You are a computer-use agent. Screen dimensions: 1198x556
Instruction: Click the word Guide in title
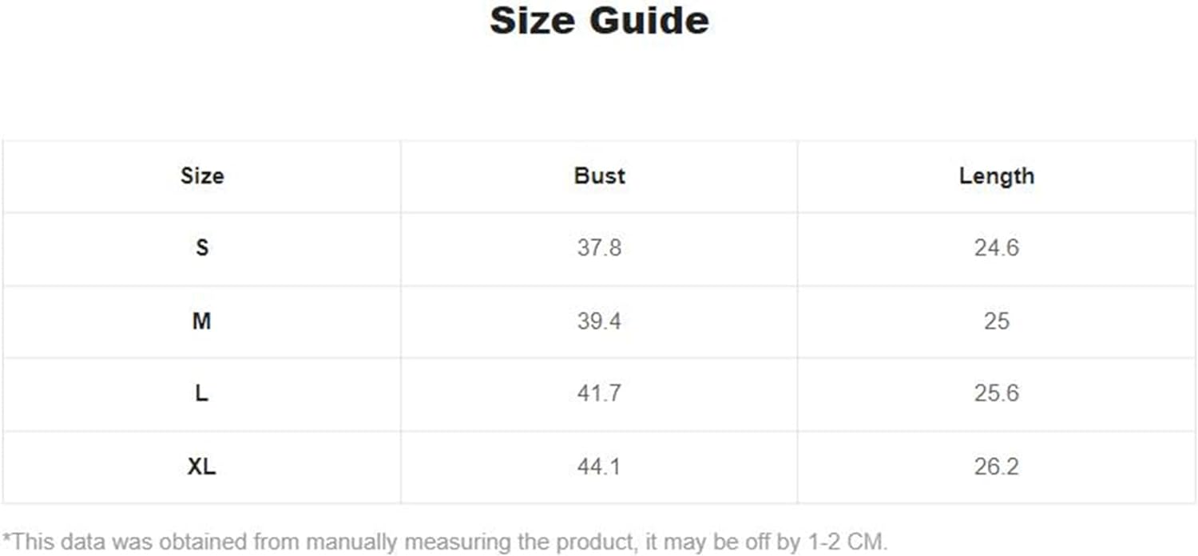650,20
